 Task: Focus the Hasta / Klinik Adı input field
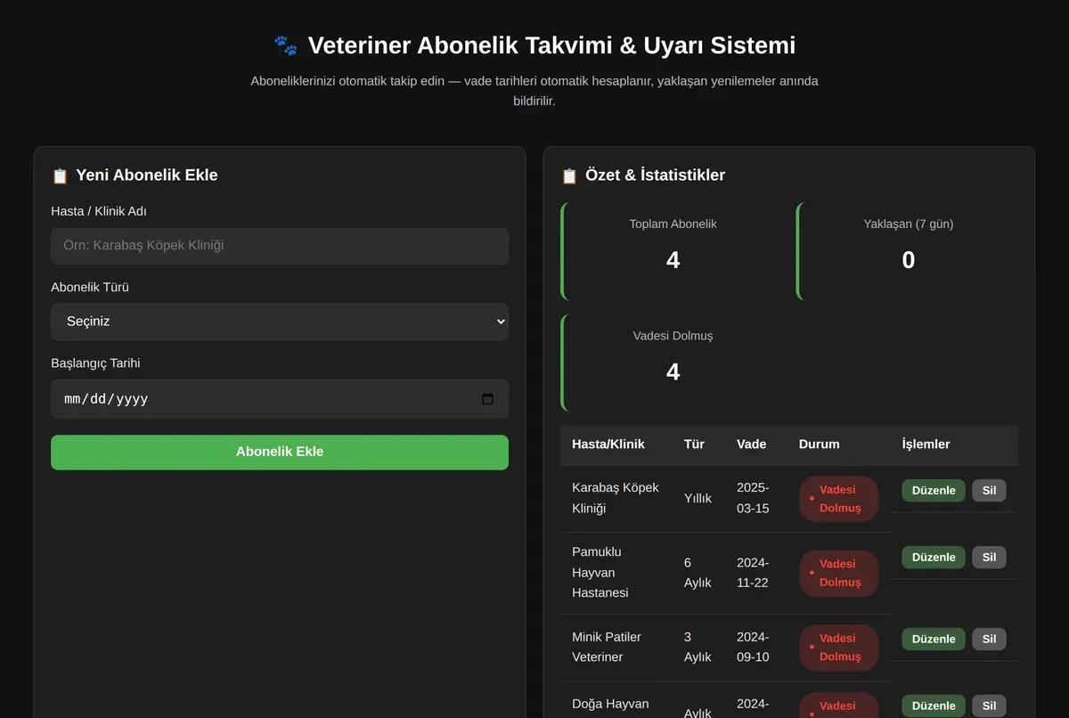click(280, 246)
